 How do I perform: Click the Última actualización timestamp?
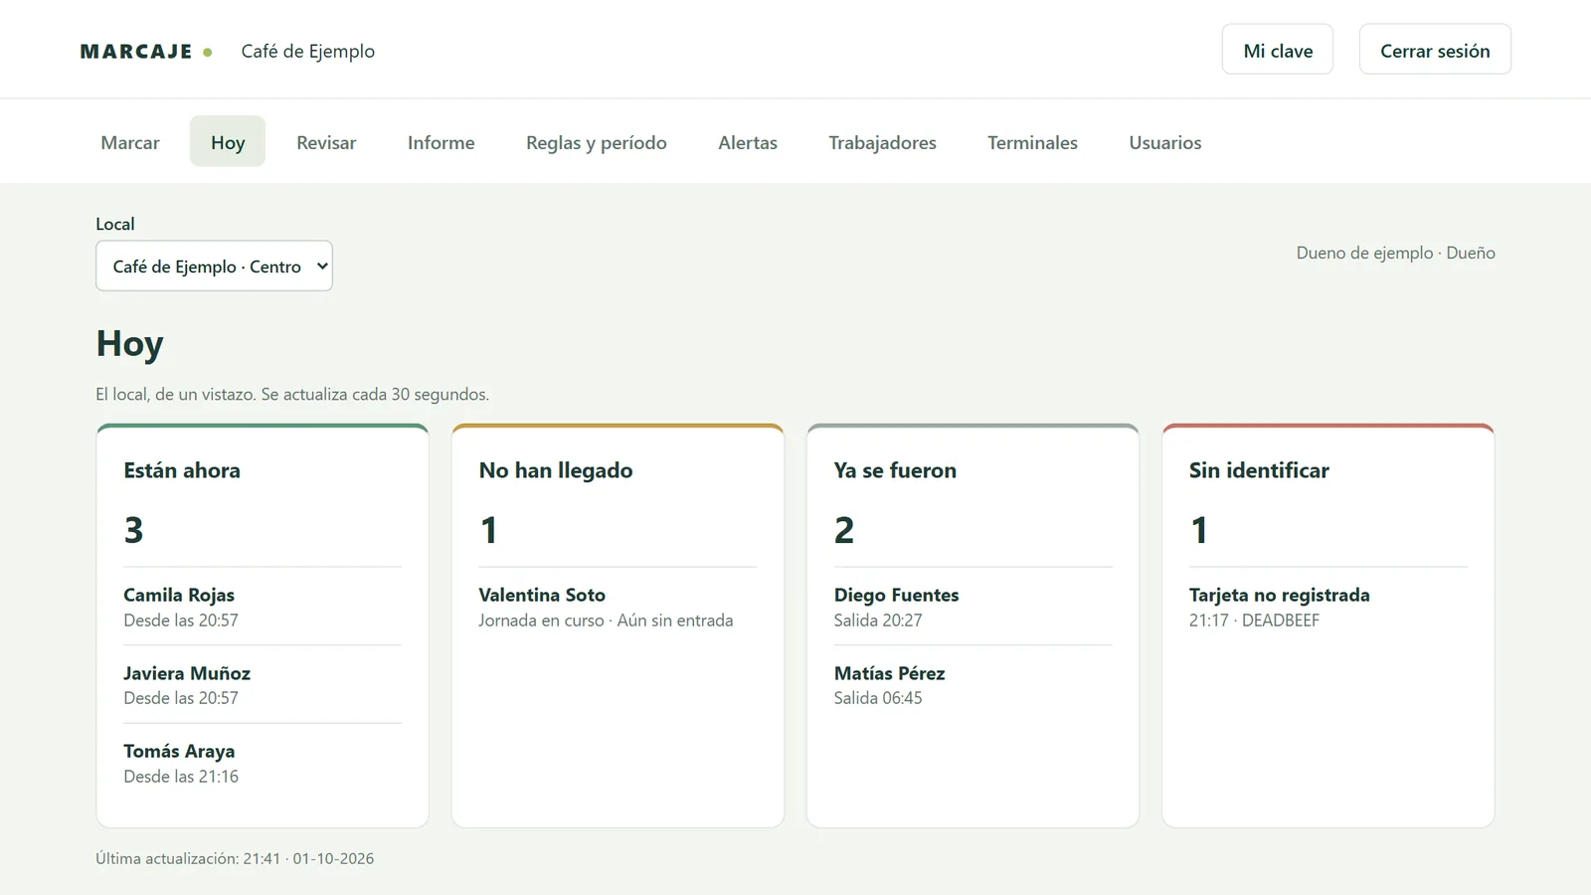tap(235, 858)
